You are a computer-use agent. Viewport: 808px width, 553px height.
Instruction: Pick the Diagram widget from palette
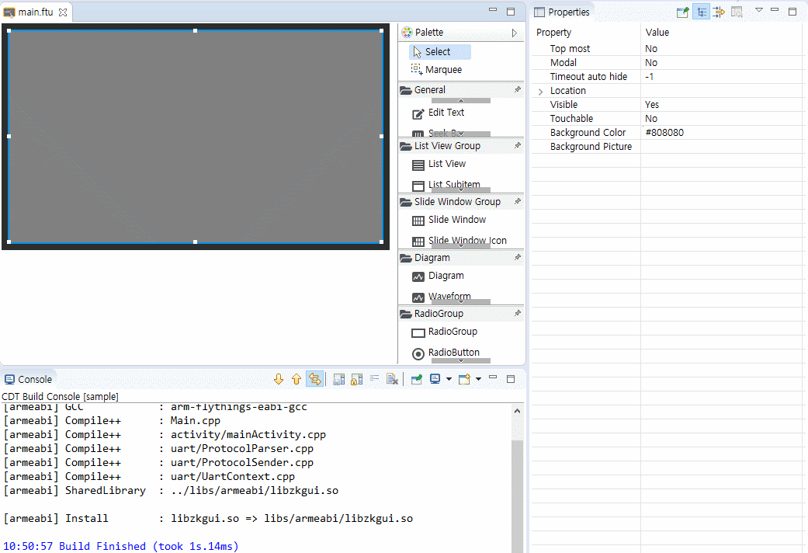(x=438, y=276)
